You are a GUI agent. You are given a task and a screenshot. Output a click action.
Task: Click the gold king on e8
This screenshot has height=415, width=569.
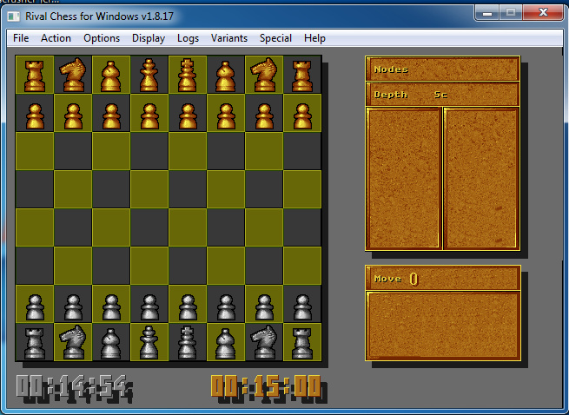pyautogui.click(x=188, y=75)
